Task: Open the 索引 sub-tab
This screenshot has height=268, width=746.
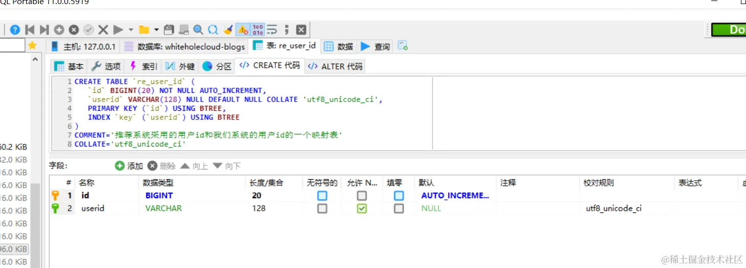Action: tap(143, 66)
